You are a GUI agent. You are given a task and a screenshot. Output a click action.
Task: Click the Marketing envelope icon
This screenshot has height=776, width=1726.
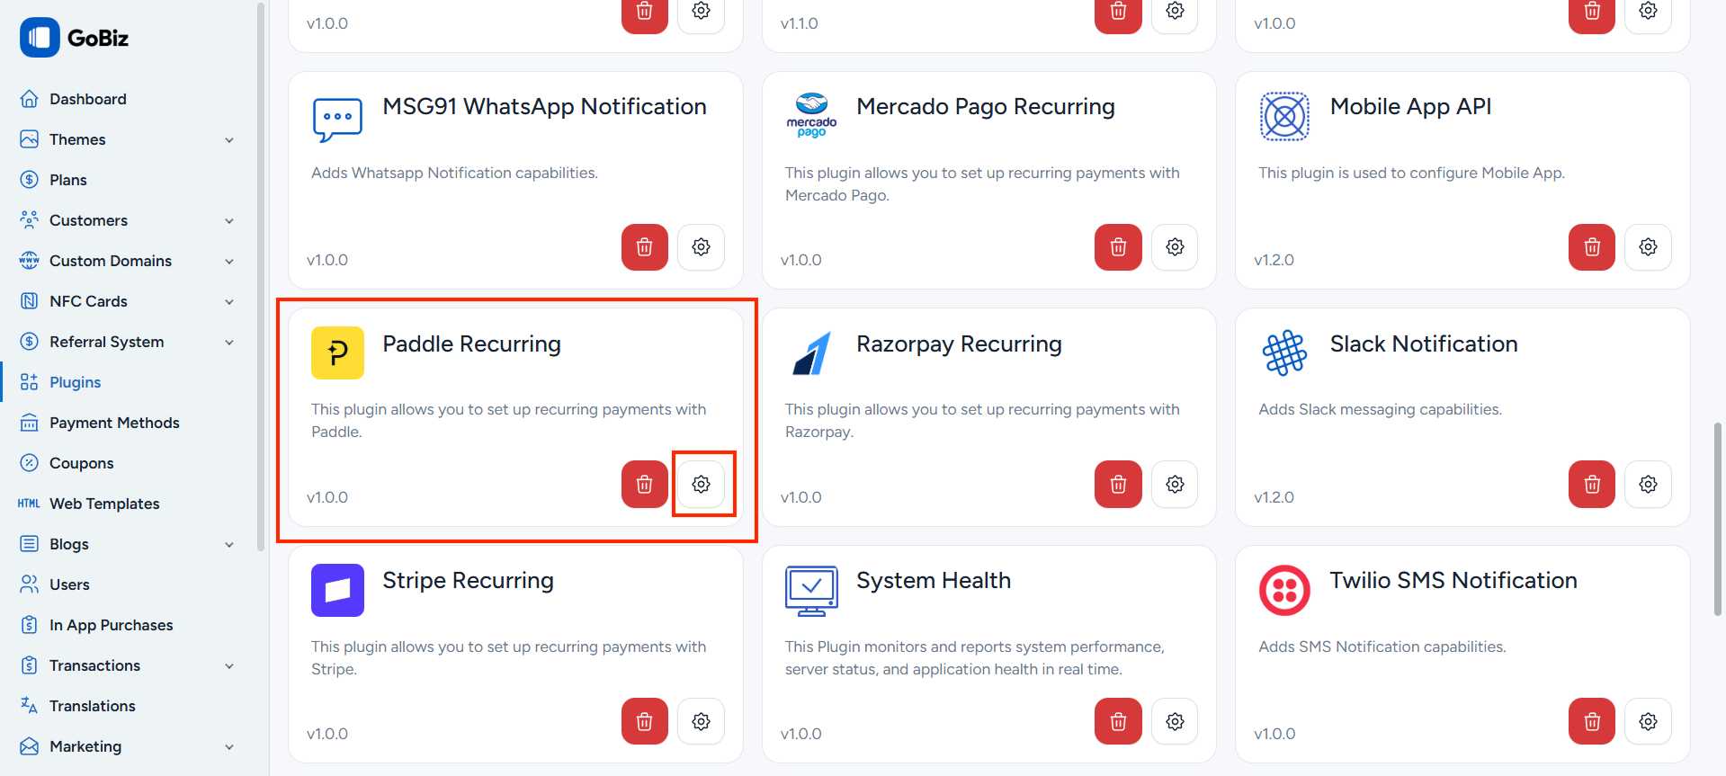coord(29,746)
